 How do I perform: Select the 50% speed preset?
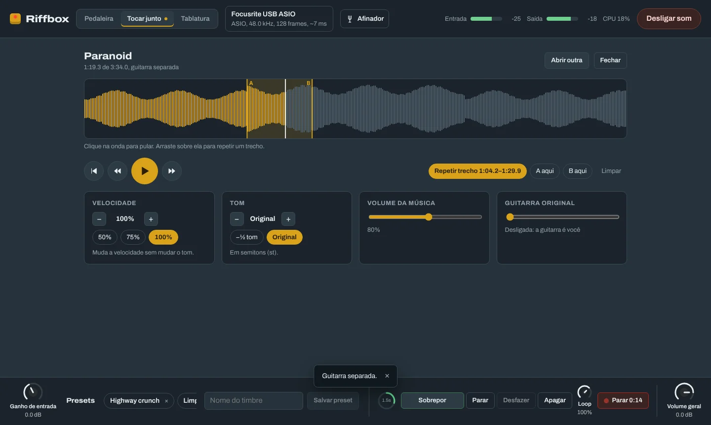pos(105,237)
